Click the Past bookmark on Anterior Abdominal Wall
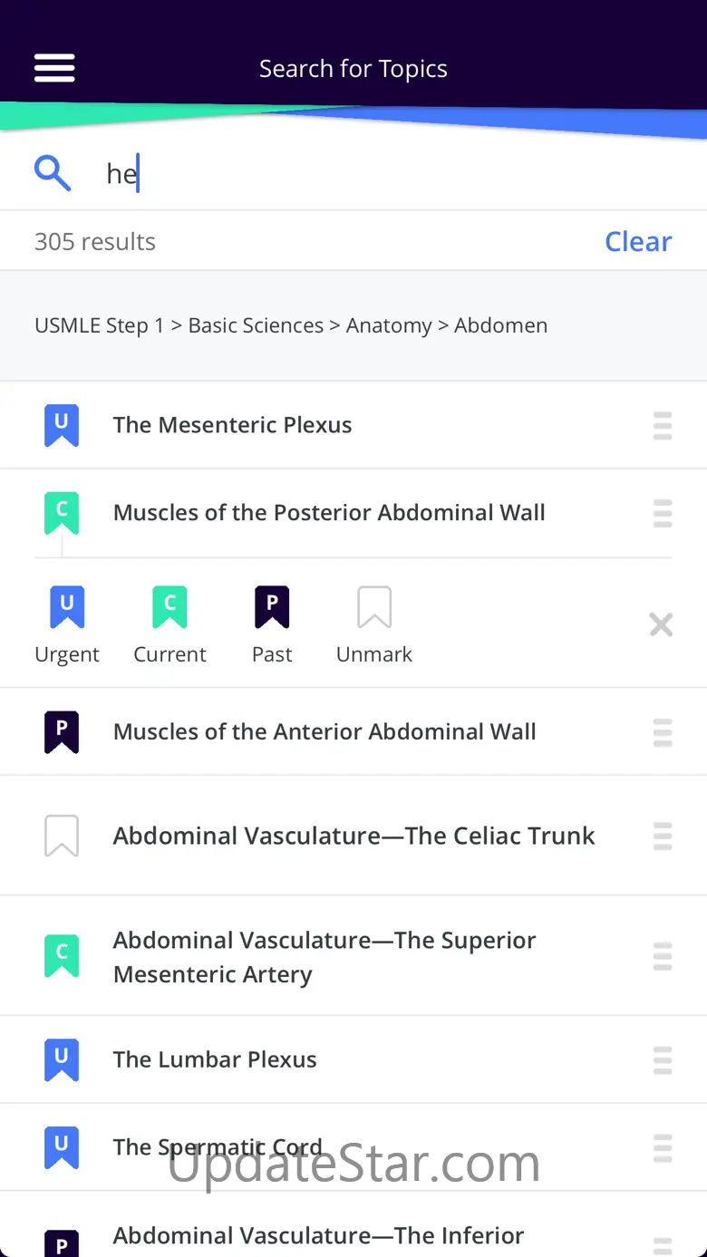707x1257 pixels. 62,732
